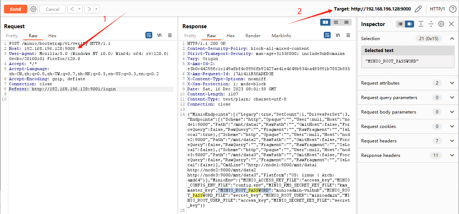
Task: Expand Request headers section
Action: [452, 141]
